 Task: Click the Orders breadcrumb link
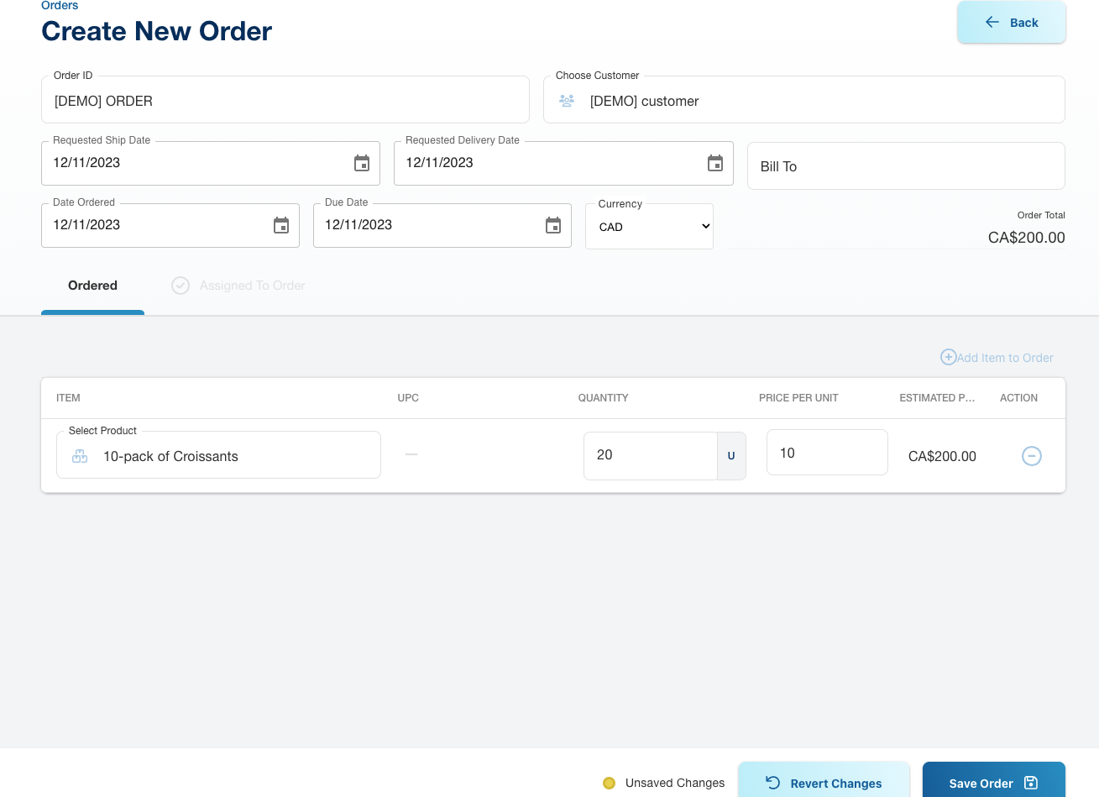click(60, 6)
